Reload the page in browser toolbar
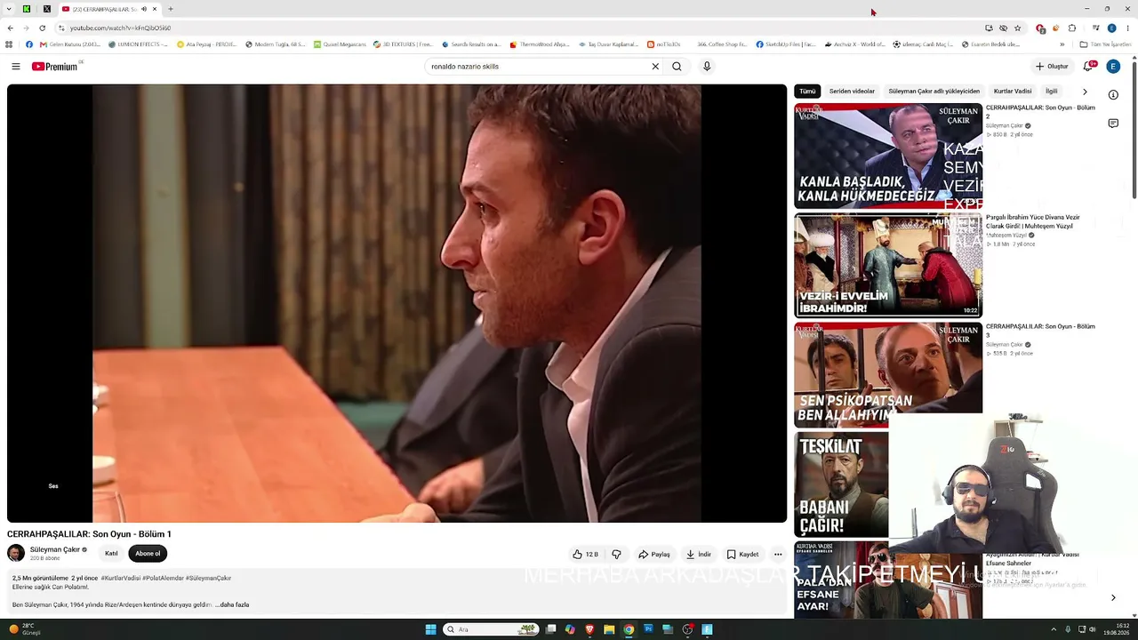The width and height of the screenshot is (1138, 640). (x=42, y=28)
